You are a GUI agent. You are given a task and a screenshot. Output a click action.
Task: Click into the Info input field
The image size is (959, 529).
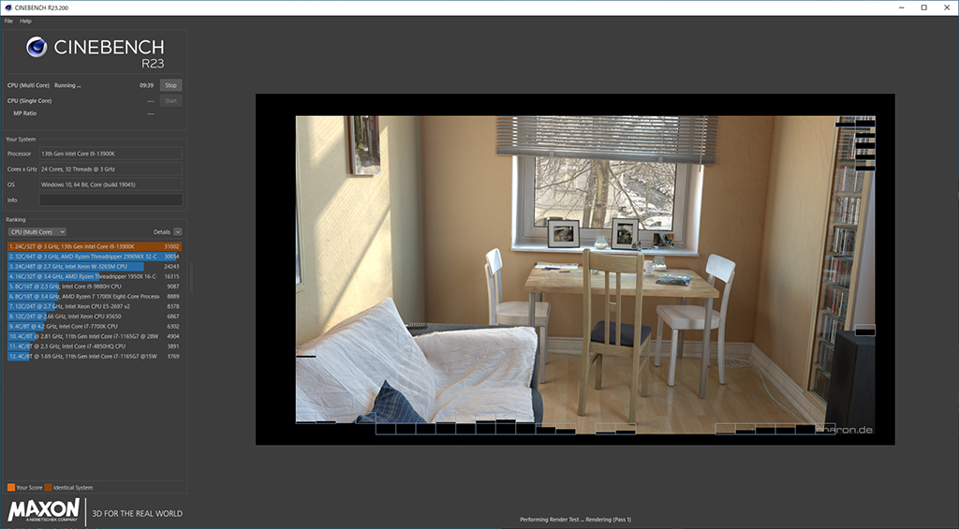[x=111, y=200]
